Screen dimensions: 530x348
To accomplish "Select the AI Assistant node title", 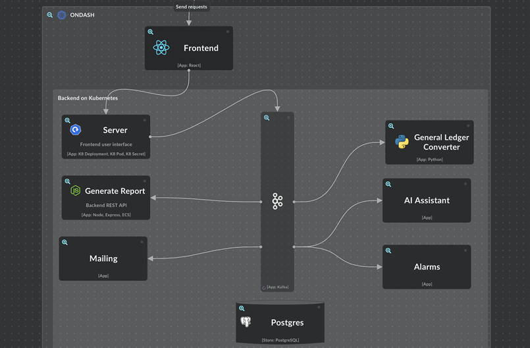I will pyautogui.click(x=427, y=200).
